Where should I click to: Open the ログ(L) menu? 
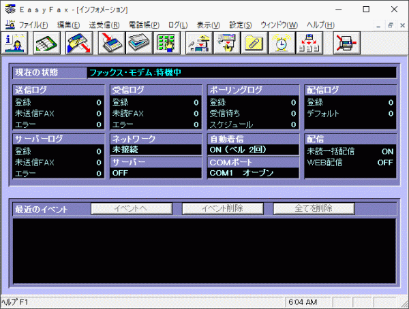pyautogui.click(x=178, y=25)
